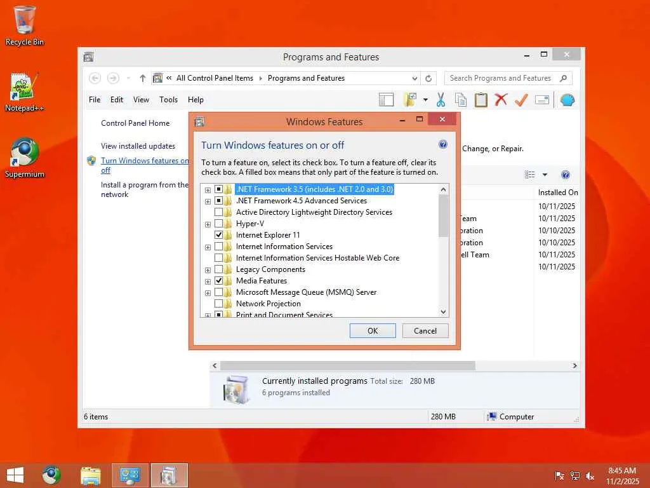Enable Legacy Components checkbox

click(x=218, y=269)
